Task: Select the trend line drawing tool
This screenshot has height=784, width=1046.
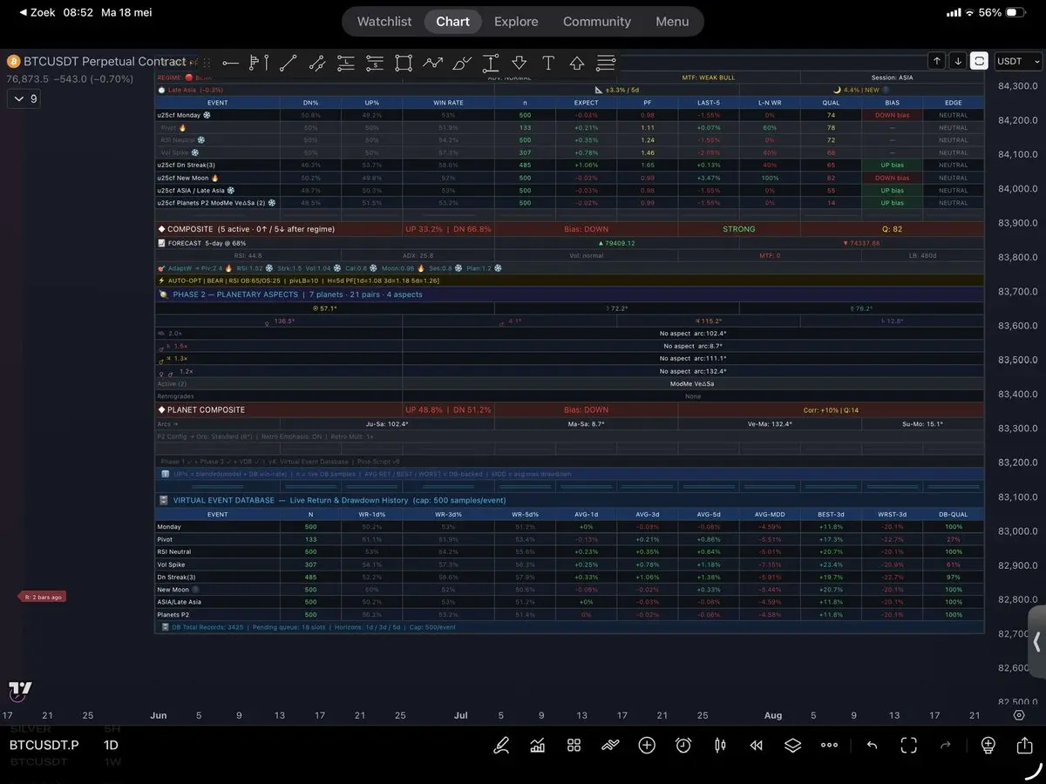Action: 288,63
